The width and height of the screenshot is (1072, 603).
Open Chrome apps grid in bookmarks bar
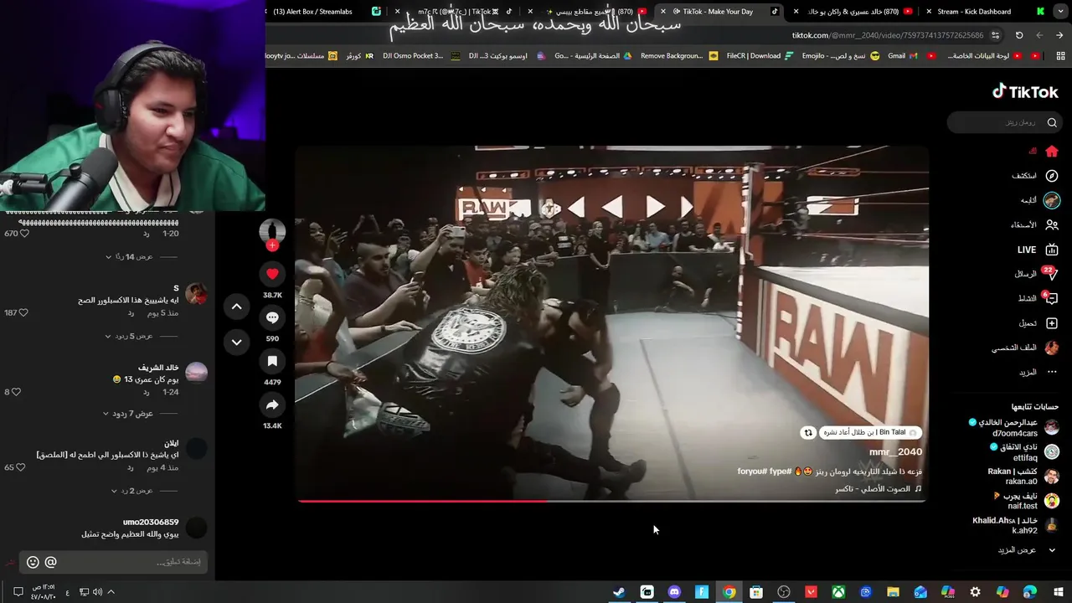point(1060,56)
